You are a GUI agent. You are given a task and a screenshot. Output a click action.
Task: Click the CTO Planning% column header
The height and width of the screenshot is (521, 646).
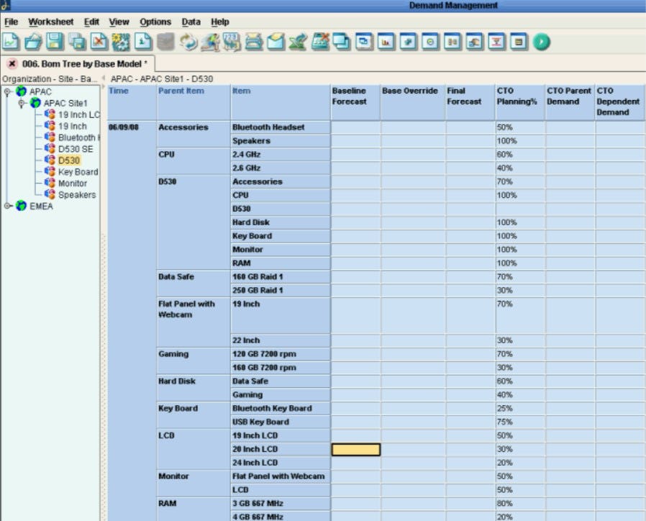click(x=520, y=101)
